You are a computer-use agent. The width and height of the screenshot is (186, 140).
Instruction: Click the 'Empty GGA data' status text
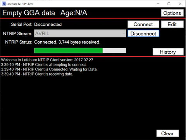click(x=29, y=13)
